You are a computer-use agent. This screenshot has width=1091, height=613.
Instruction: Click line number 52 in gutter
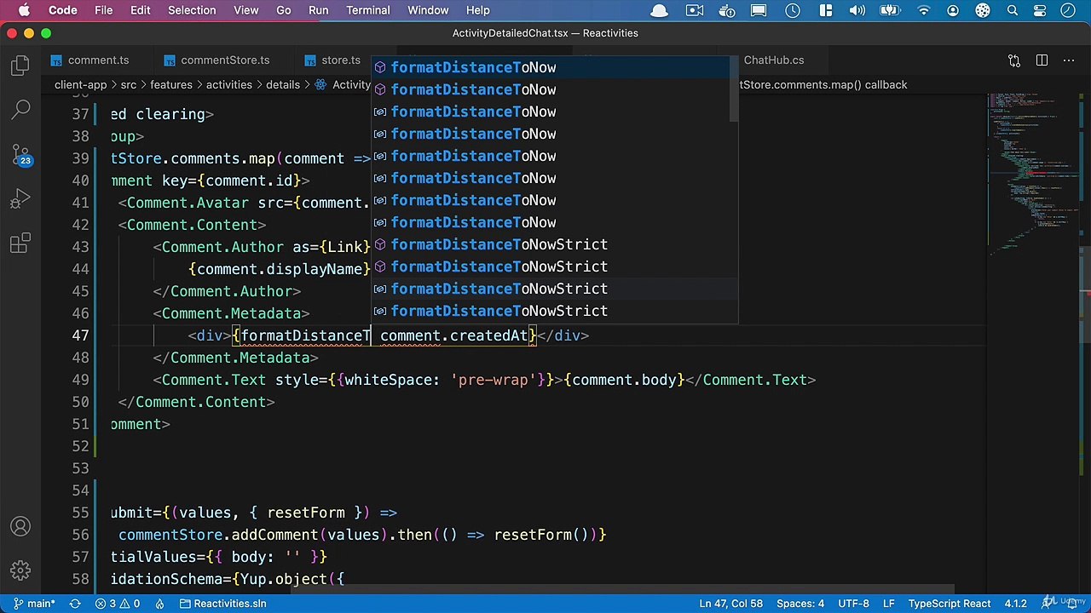pos(80,446)
